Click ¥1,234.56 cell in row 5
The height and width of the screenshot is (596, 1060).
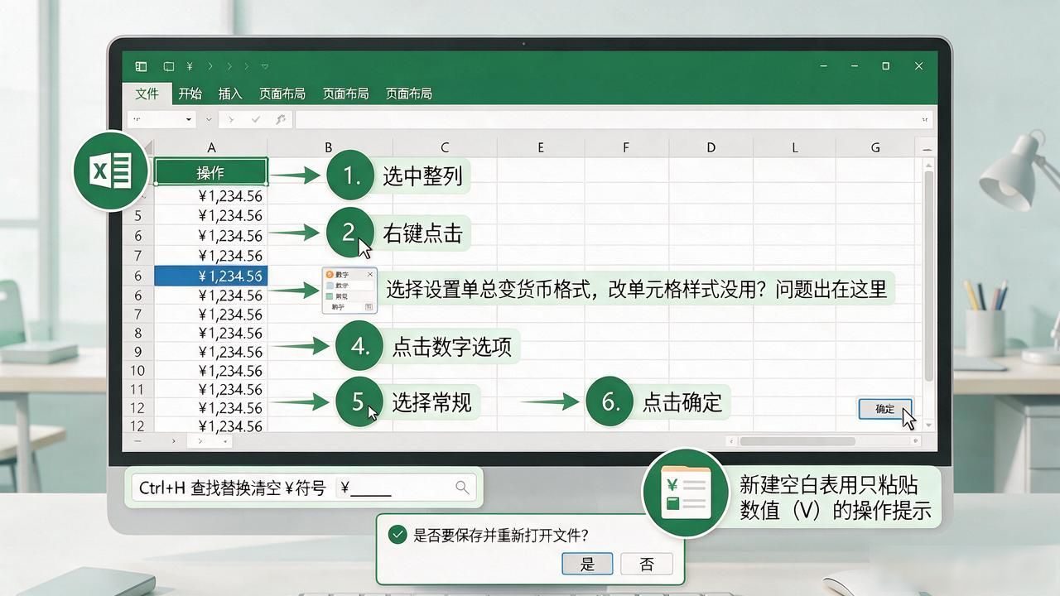coord(211,215)
